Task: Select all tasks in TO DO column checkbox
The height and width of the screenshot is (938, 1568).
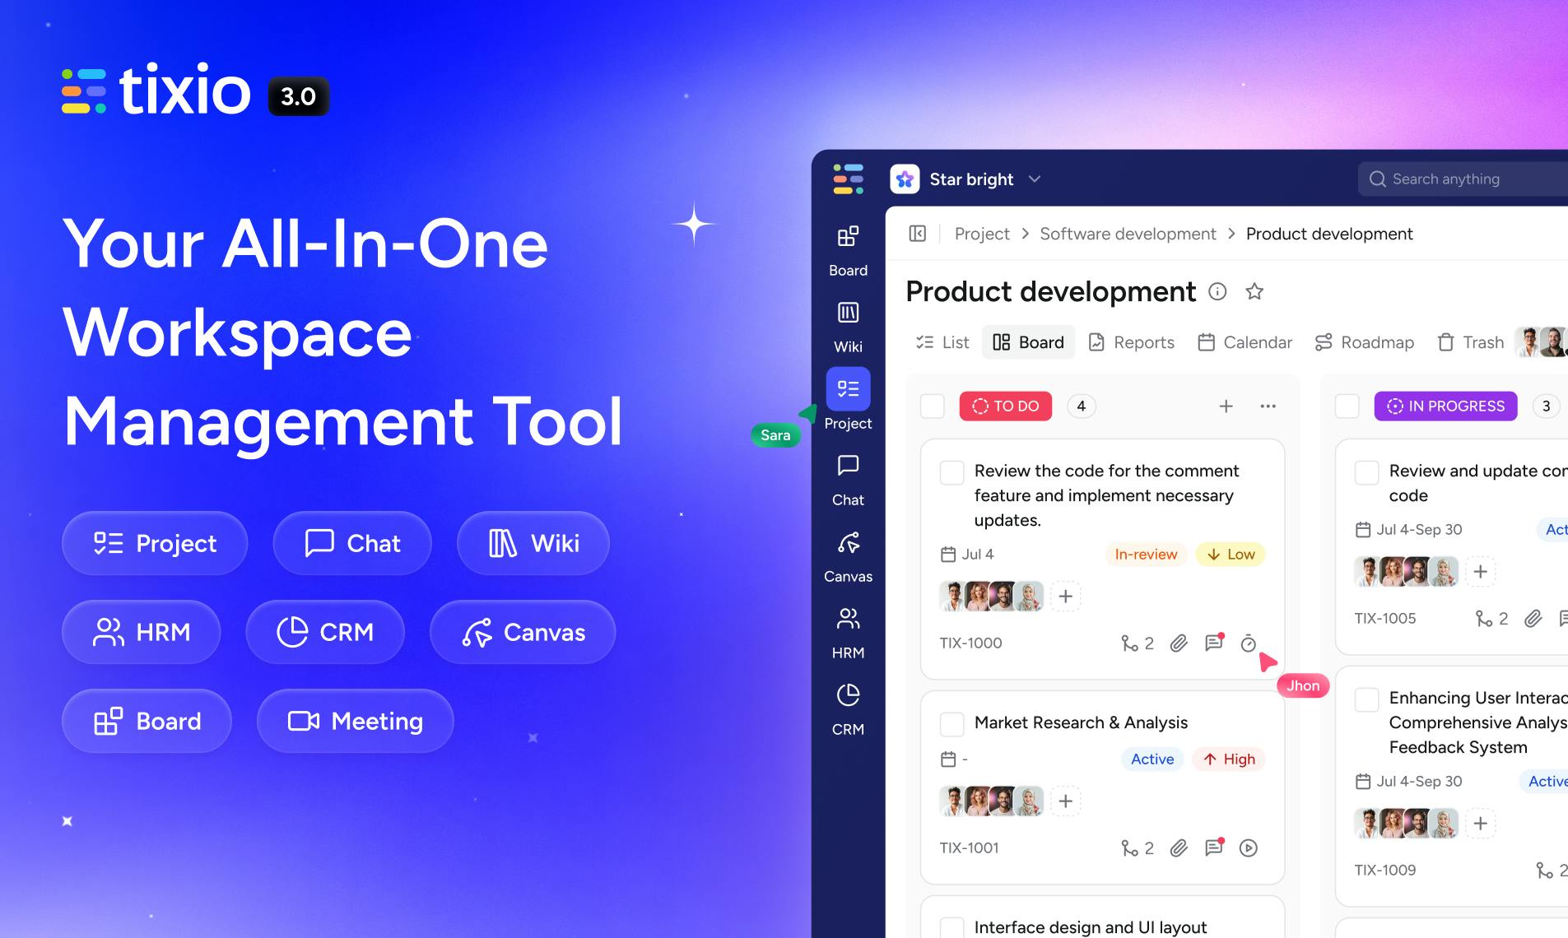Action: (932, 406)
